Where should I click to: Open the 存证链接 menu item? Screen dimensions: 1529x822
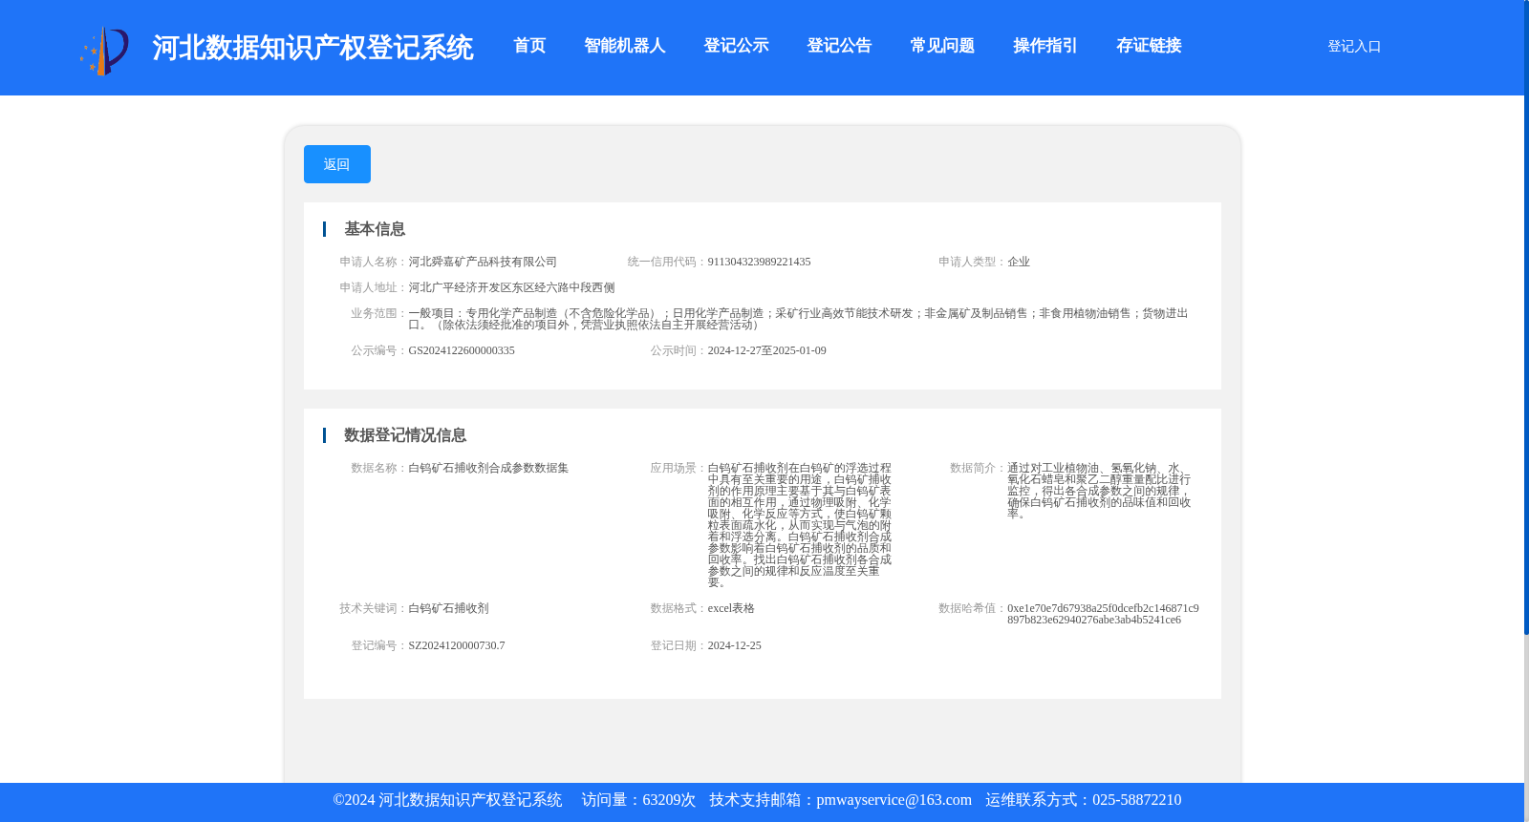1149,46
